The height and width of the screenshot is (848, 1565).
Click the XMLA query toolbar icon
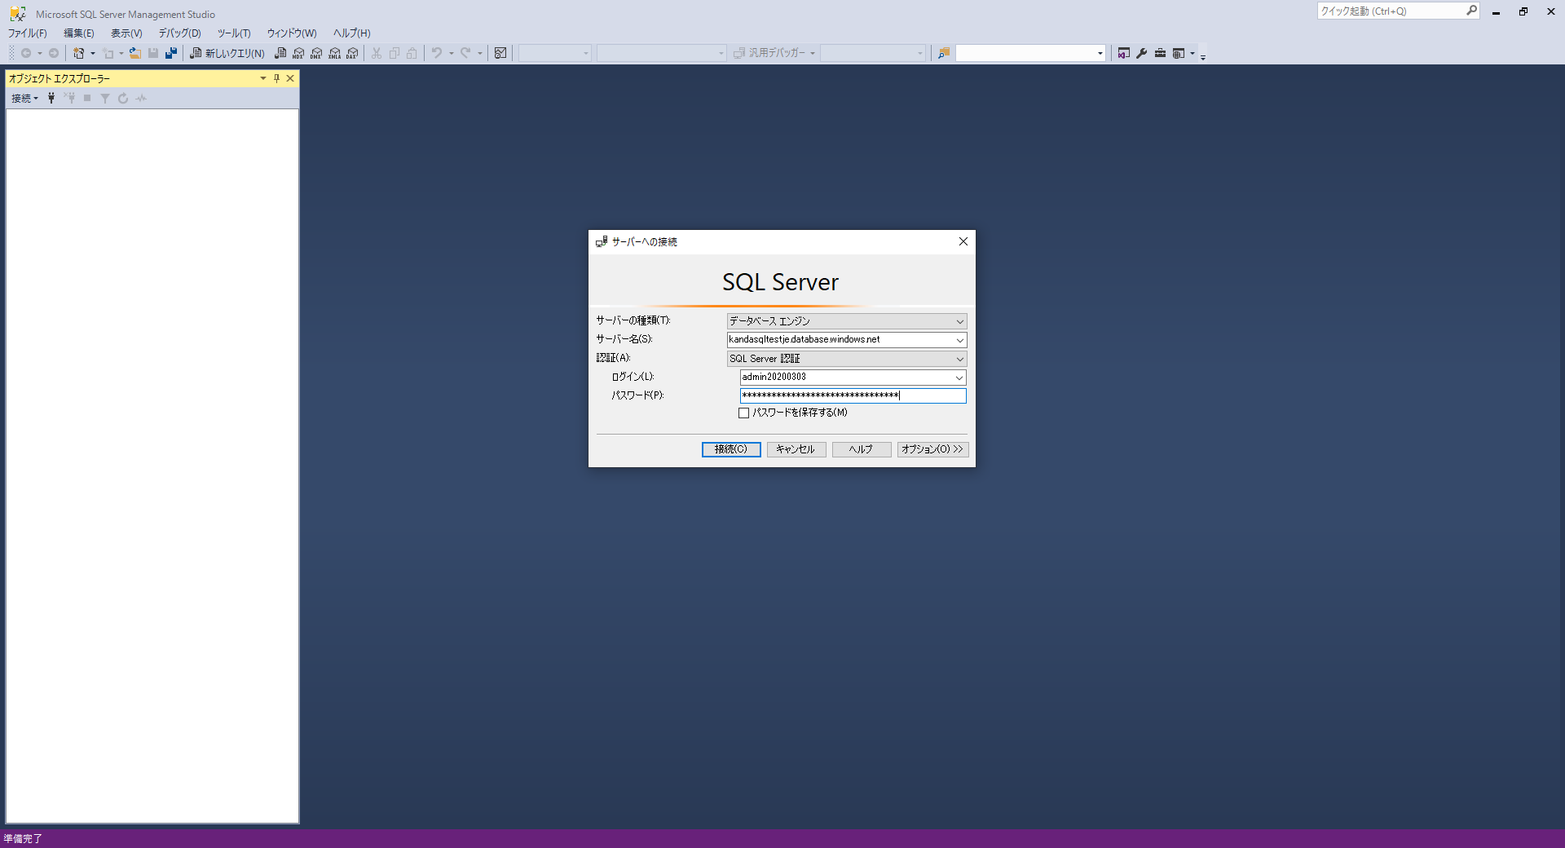(334, 53)
